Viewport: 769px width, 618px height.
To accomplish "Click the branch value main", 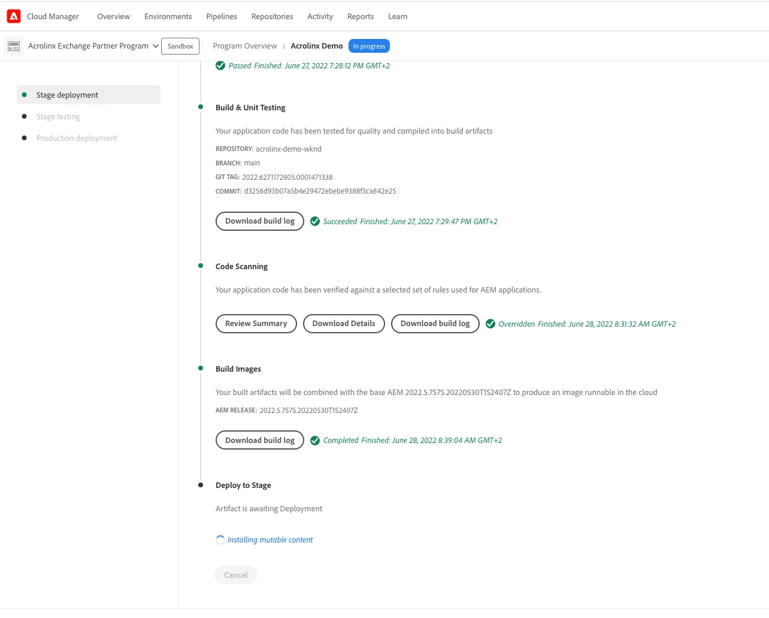I will pyautogui.click(x=252, y=163).
